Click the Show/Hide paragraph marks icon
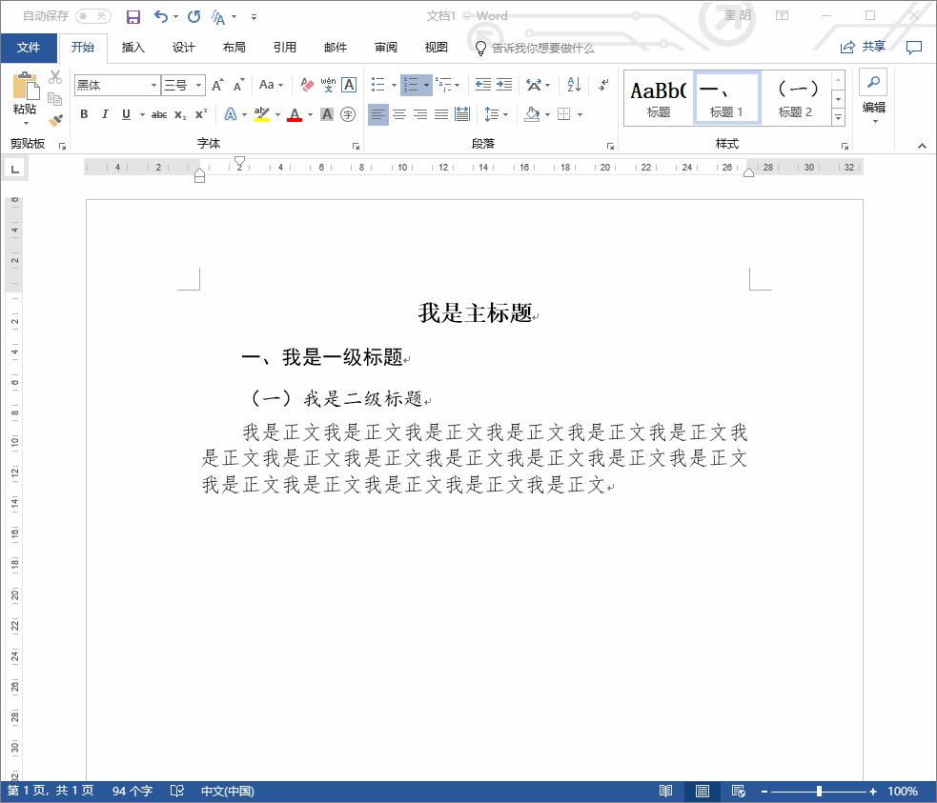The width and height of the screenshot is (937, 803). pyautogui.click(x=603, y=85)
